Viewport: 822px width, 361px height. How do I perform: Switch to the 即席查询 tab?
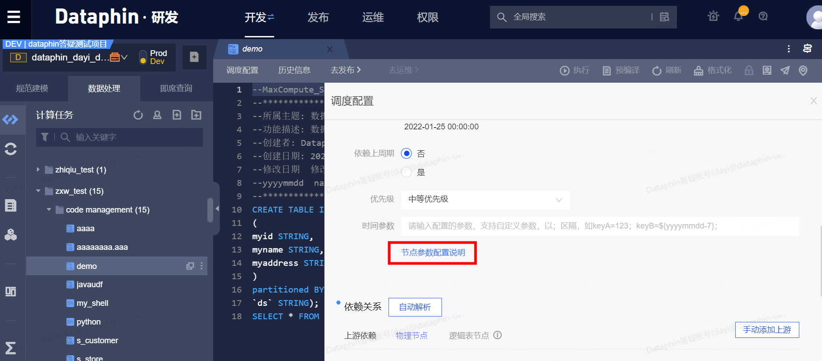(176, 88)
